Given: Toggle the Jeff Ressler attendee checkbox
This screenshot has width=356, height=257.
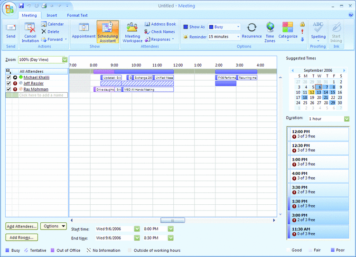Looking at the screenshot, I should tap(9, 83).
